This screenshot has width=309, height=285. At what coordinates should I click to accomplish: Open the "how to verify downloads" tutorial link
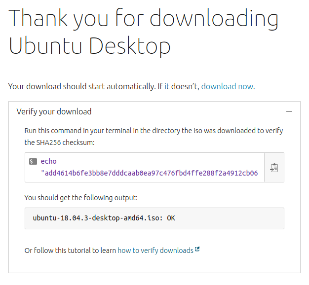(155, 250)
